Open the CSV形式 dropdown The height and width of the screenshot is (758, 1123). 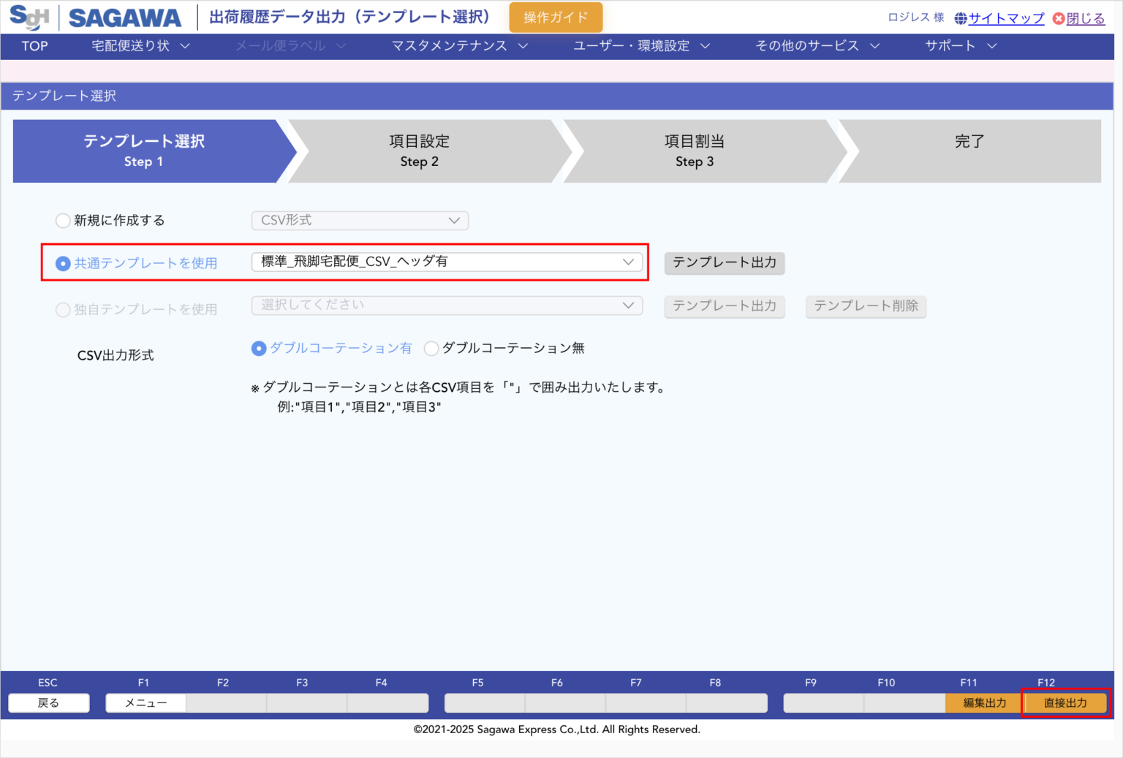click(359, 220)
